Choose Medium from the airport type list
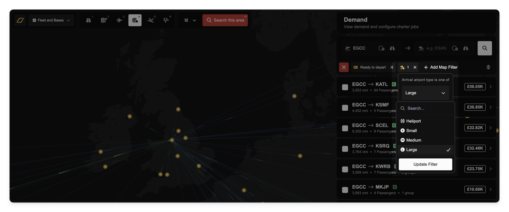This screenshot has width=509, height=212. 413,140
